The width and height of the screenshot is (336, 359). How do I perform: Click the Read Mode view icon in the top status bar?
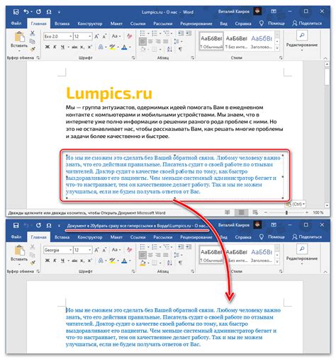228,212
